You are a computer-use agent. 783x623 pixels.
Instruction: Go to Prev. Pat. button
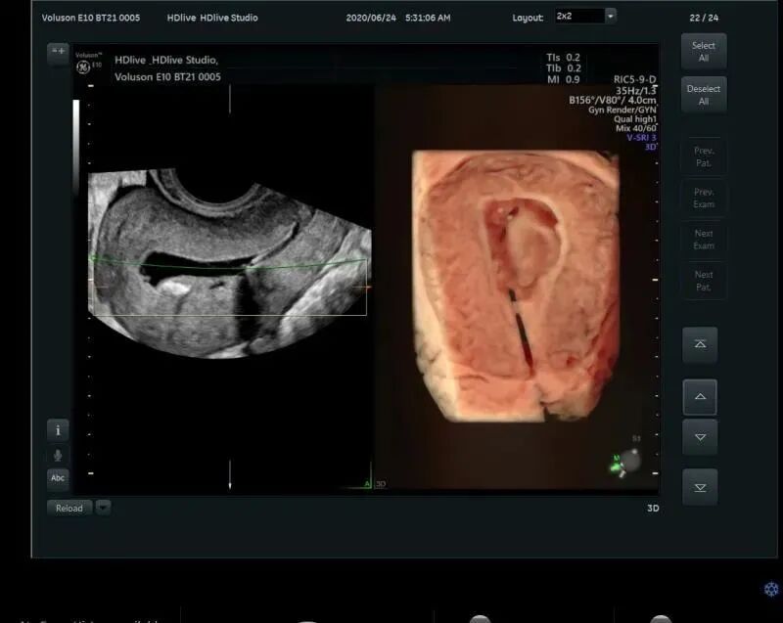click(703, 156)
